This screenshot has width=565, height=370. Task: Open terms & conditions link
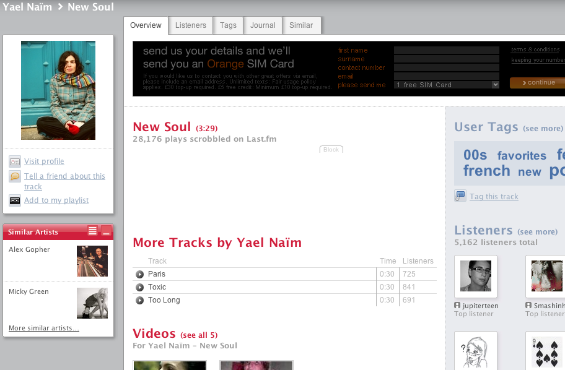tap(535, 49)
